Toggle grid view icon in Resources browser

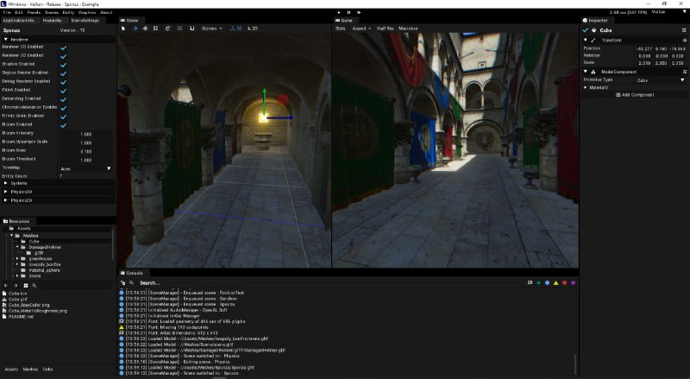click(x=26, y=286)
